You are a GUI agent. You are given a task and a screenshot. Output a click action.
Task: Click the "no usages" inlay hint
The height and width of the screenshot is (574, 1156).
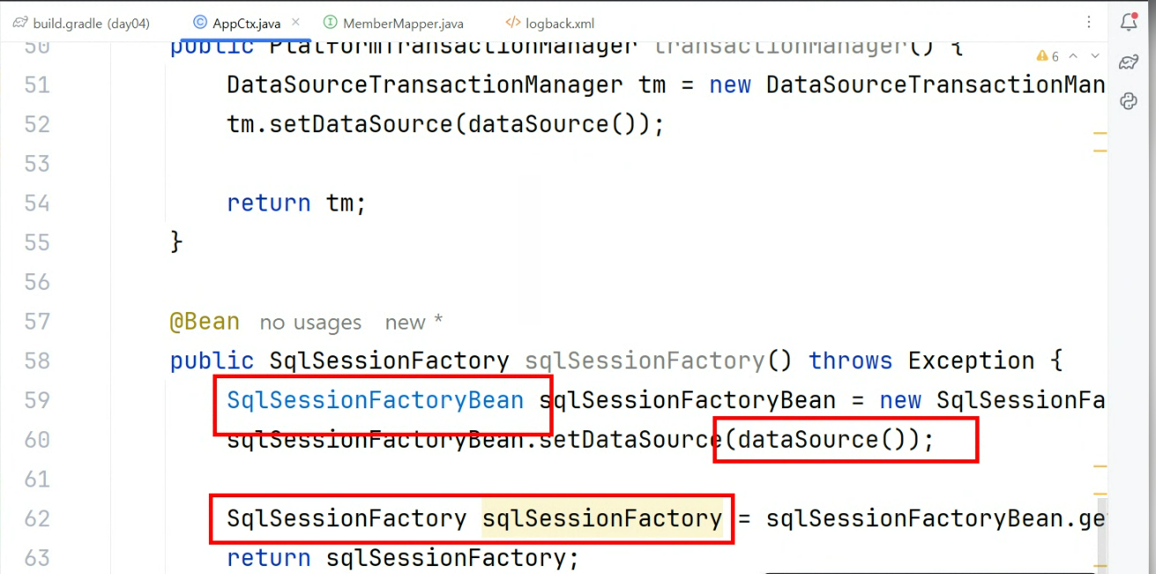pyautogui.click(x=310, y=323)
